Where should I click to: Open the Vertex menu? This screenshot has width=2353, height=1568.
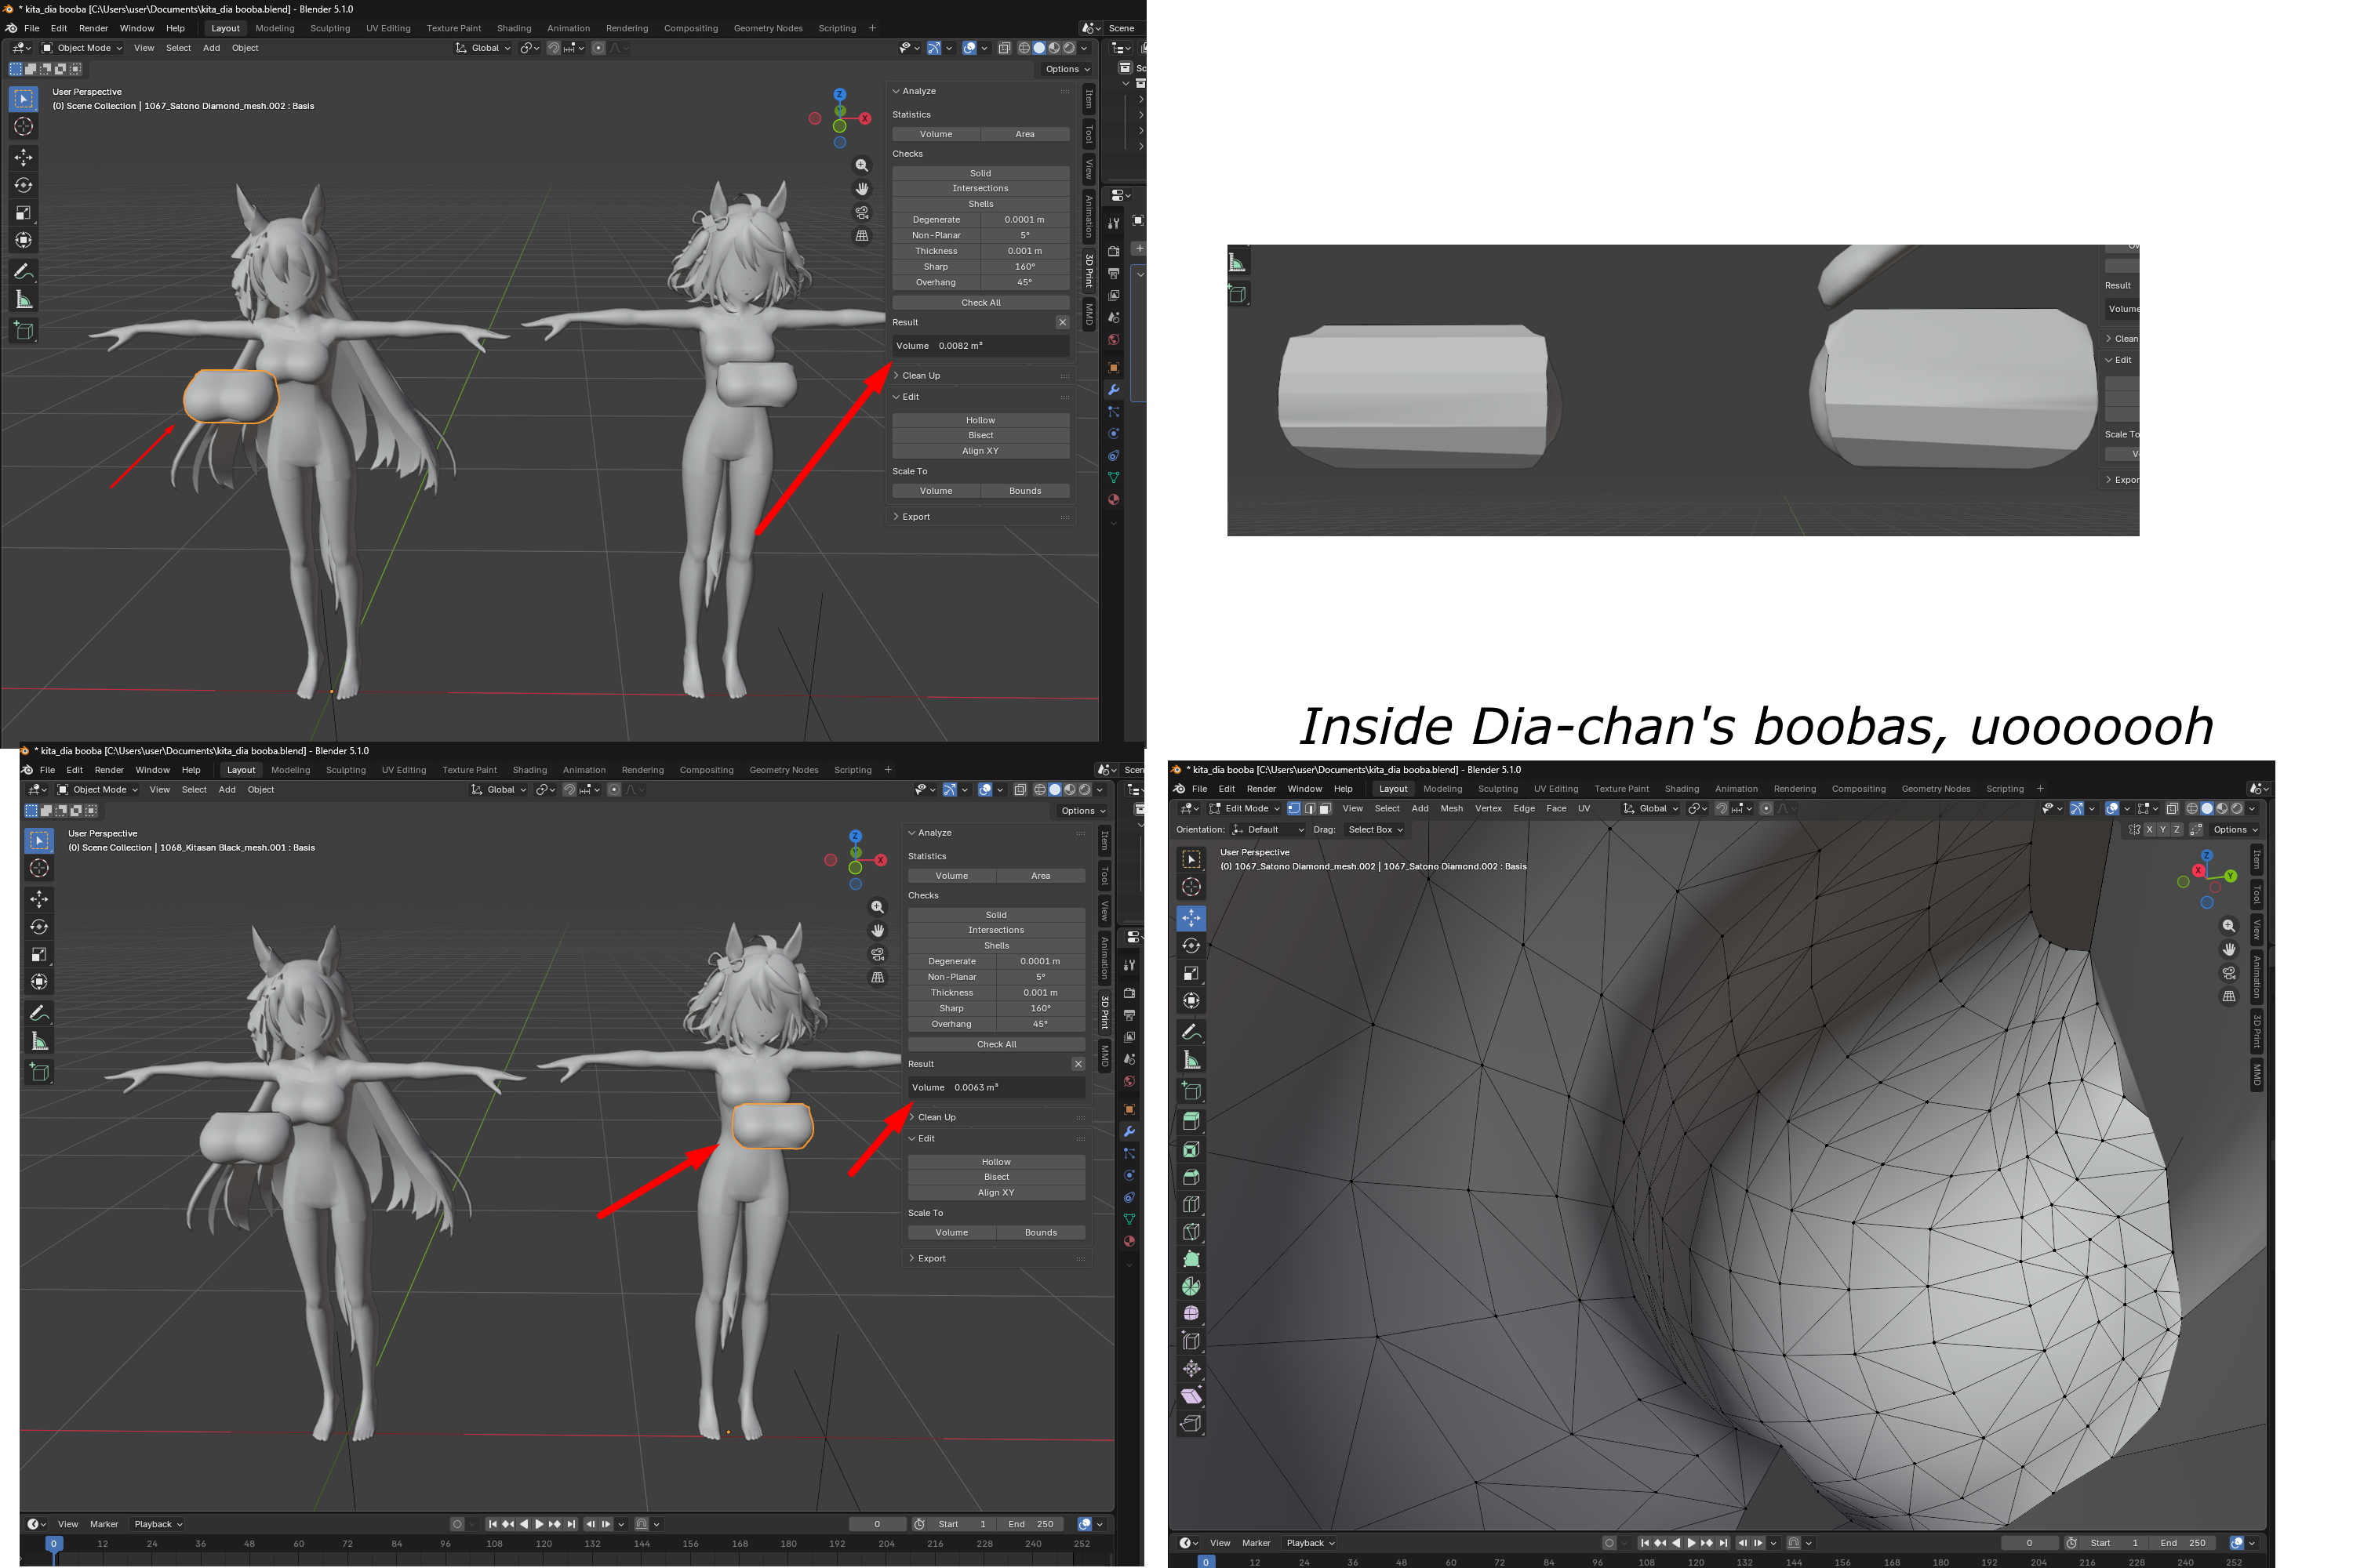click(x=1488, y=808)
